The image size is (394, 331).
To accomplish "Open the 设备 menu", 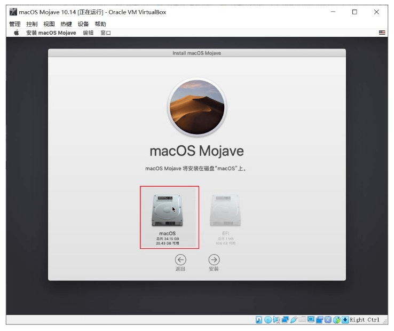I will coord(83,24).
